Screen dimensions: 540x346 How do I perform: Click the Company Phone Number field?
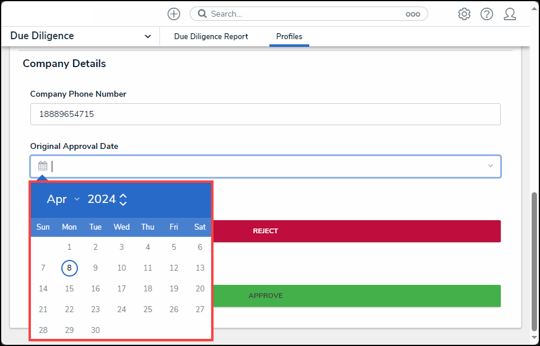265,114
